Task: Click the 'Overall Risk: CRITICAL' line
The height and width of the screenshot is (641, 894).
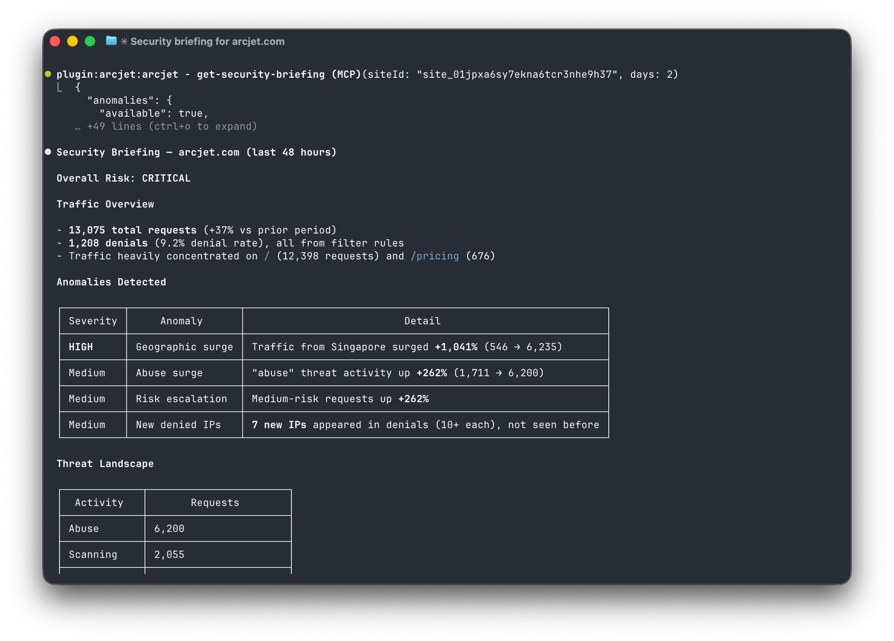Action: click(x=123, y=178)
